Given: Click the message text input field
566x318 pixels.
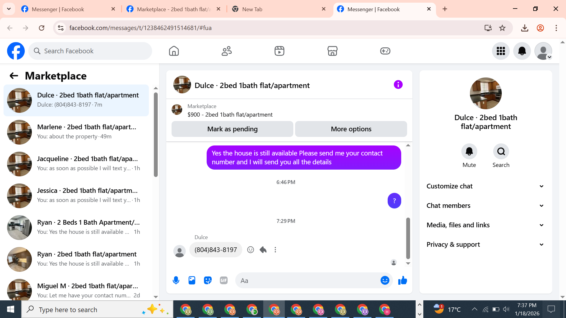Looking at the screenshot, I should (x=308, y=281).
